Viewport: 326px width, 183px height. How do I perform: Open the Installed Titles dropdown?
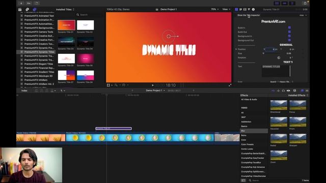(x=65, y=10)
